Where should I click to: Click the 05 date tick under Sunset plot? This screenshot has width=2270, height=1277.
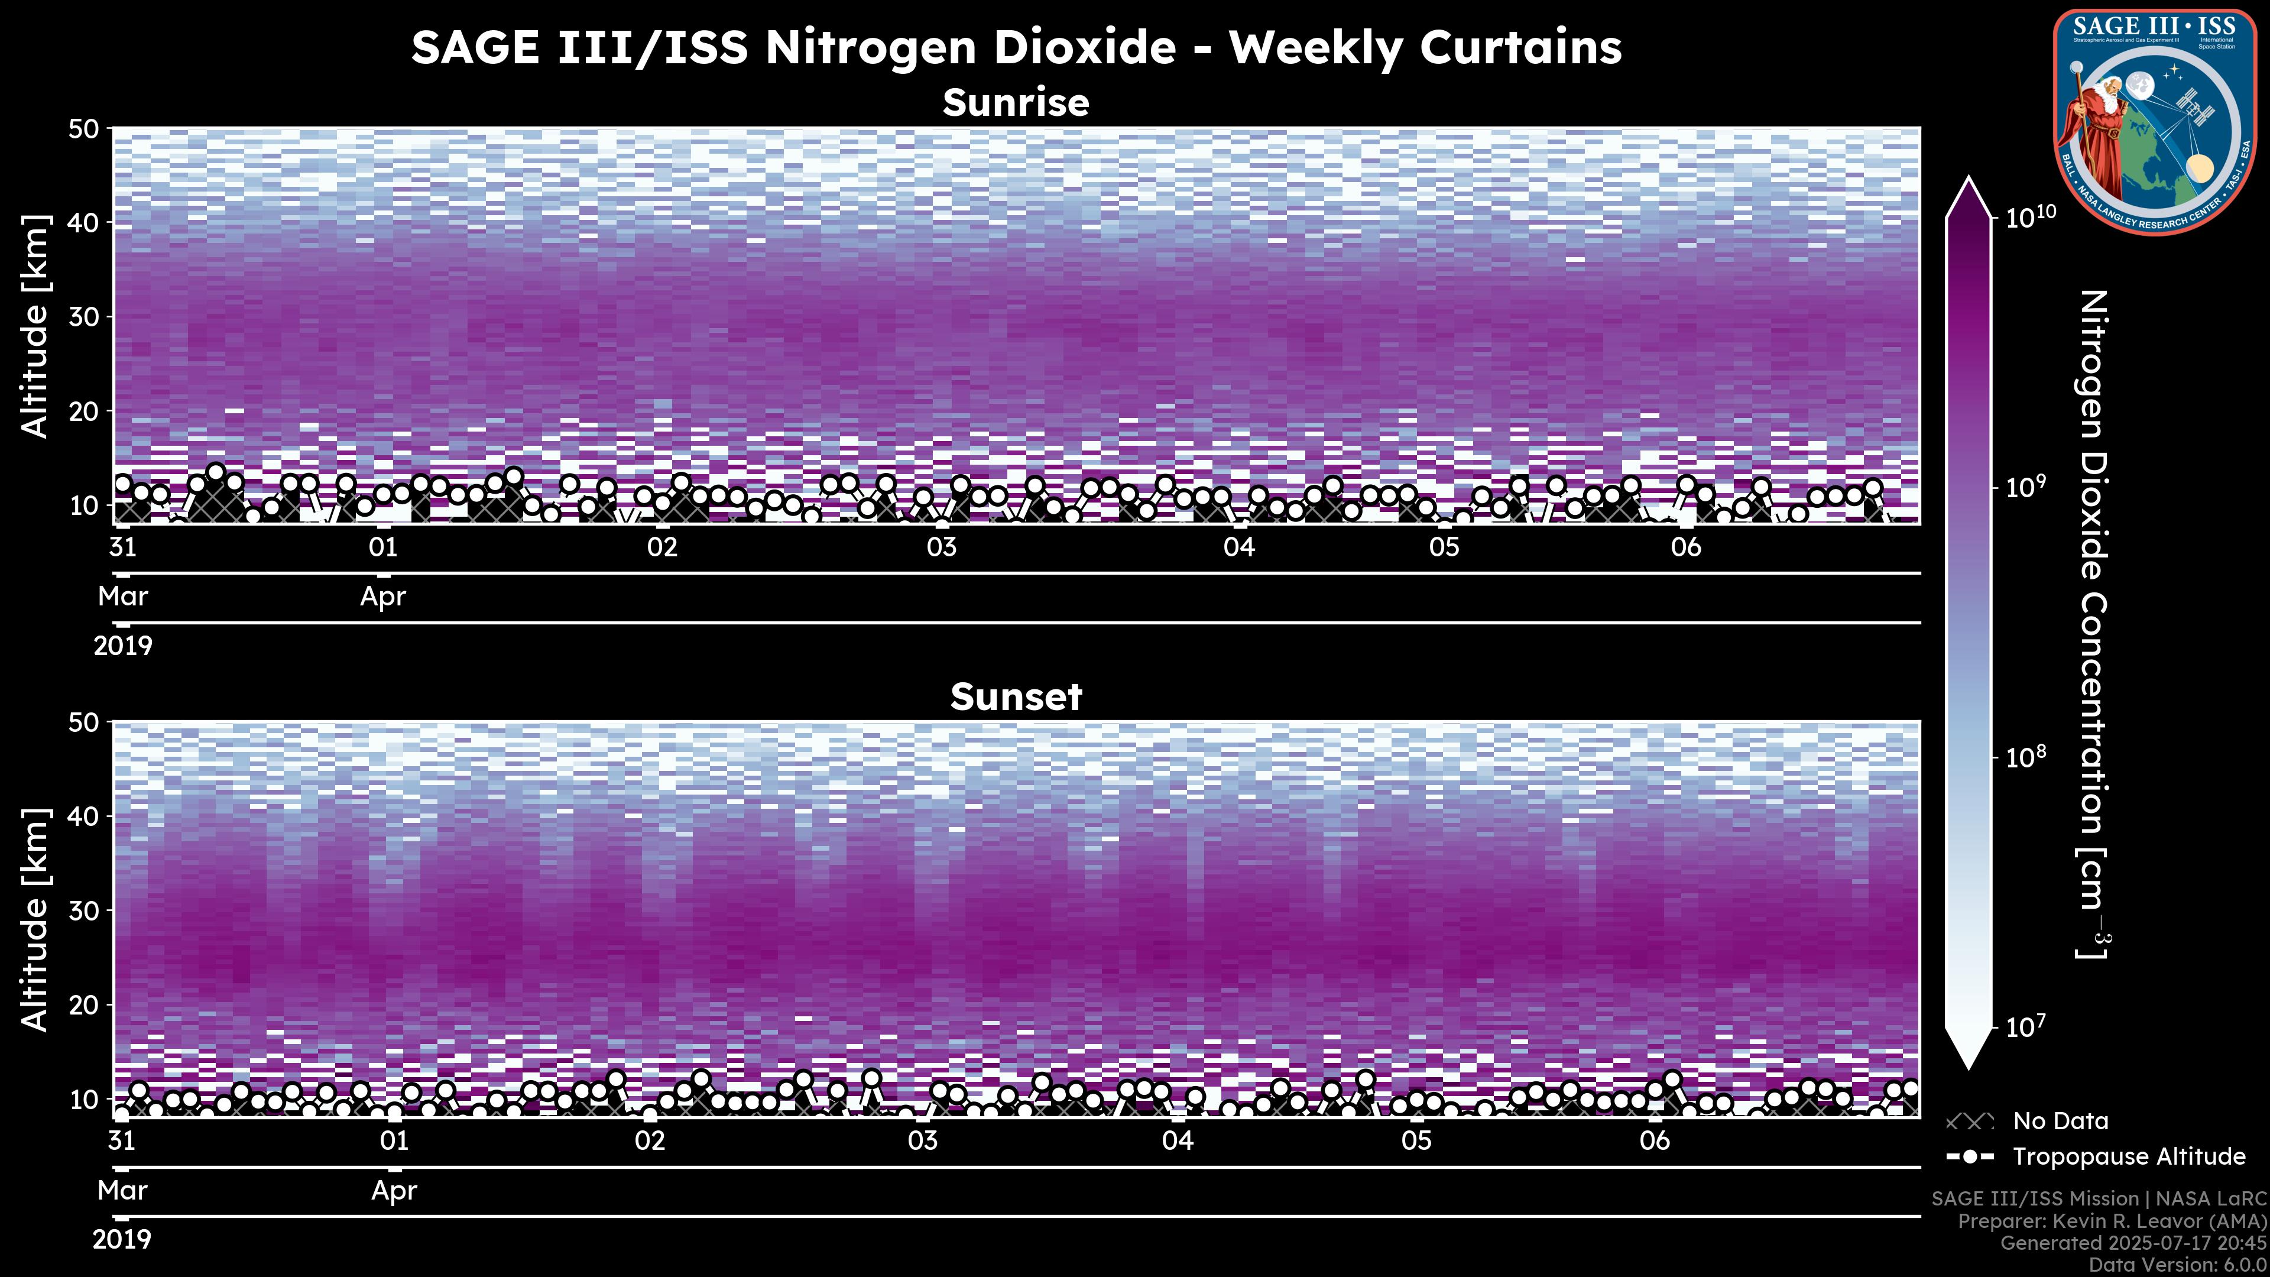click(x=1416, y=1141)
